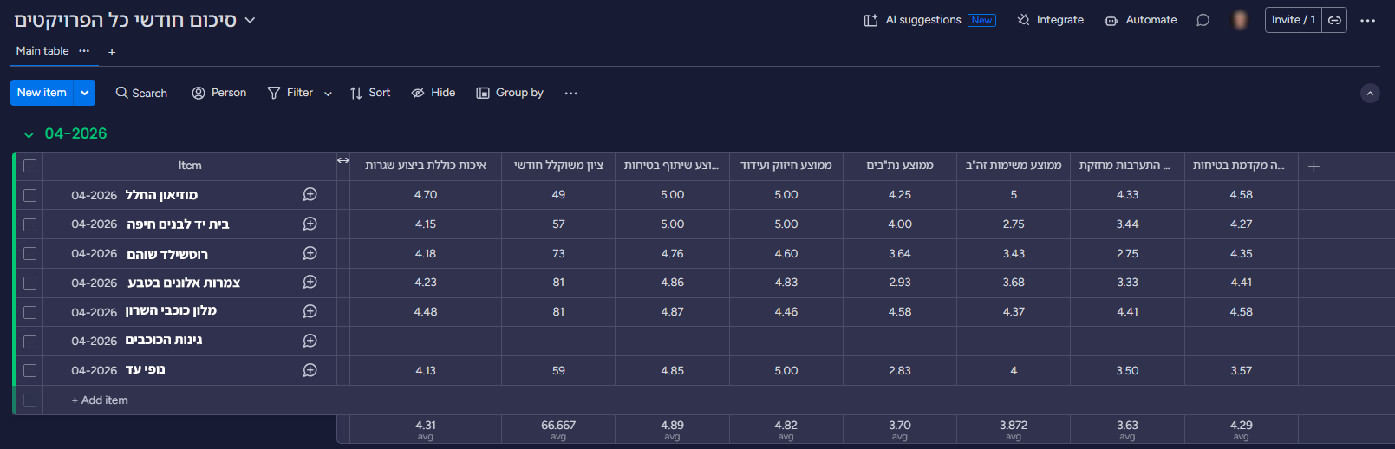Select checkbox for מוזיאון החלל row

[29, 196]
